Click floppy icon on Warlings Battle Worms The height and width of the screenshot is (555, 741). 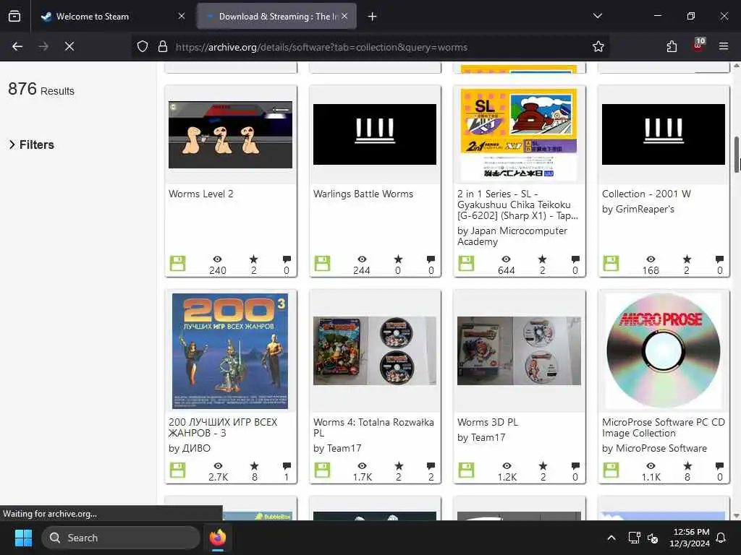click(x=322, y=263)
